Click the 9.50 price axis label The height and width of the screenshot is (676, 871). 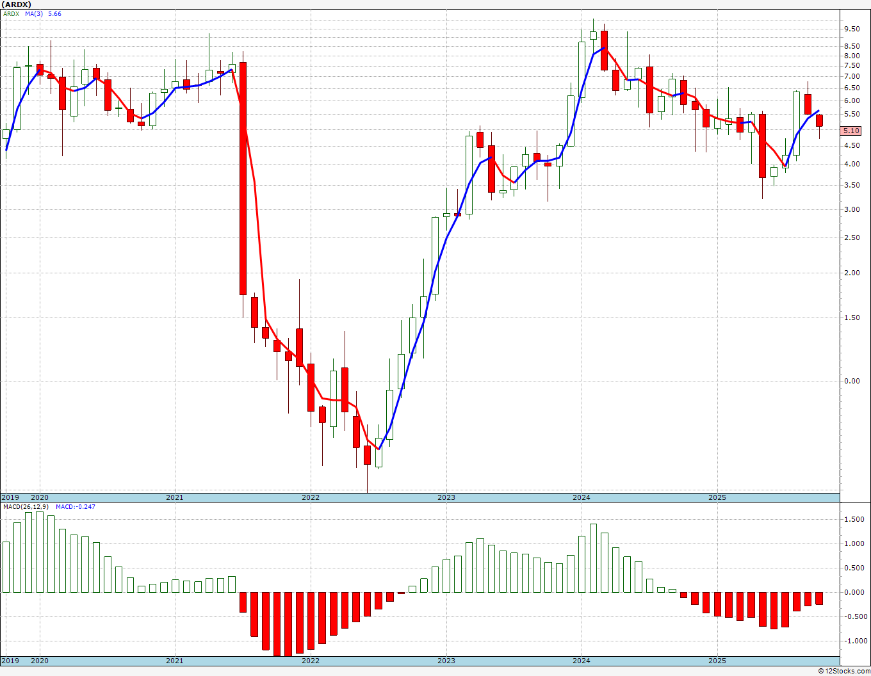(852, 29)
